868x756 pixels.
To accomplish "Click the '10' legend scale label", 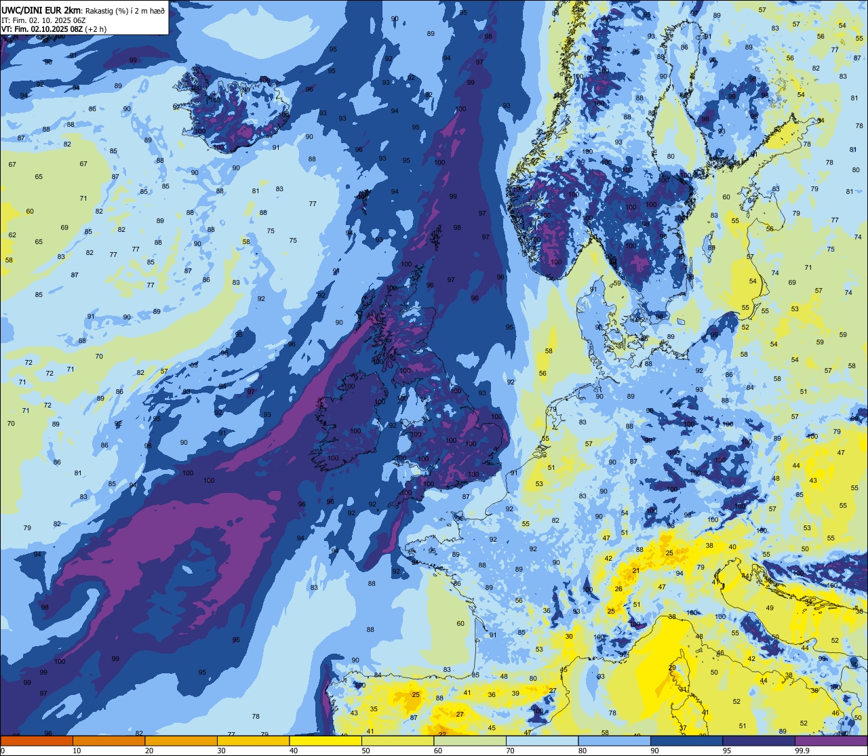I will [77, 751].
